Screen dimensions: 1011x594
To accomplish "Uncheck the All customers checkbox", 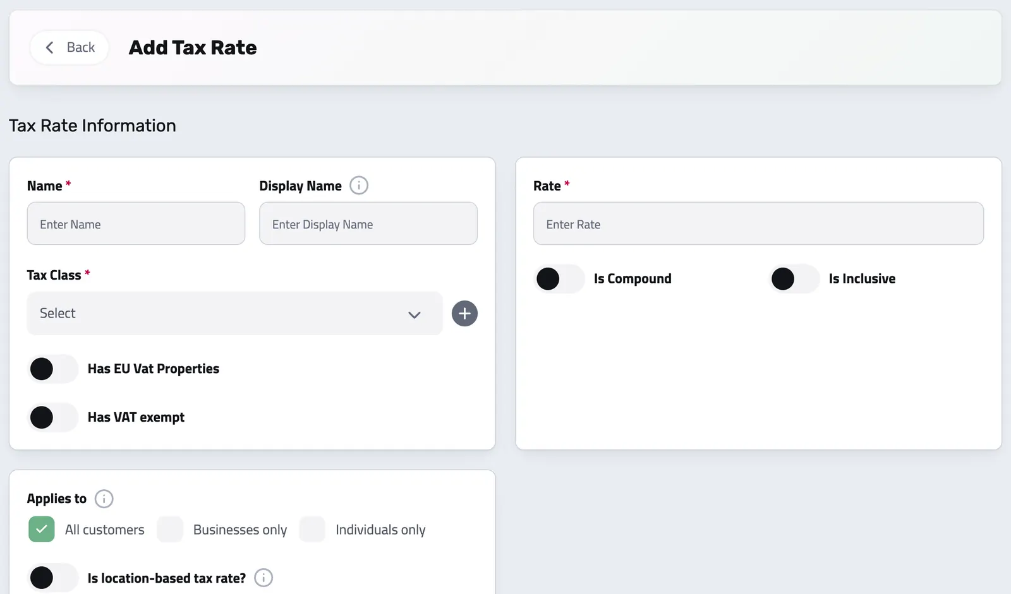I will 42,529.
